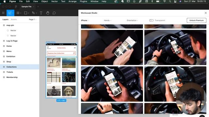Select the Rectangle shape tool
Image resolution: width=209 pixels, height=117 pixels.
click(x=25, y=13)
